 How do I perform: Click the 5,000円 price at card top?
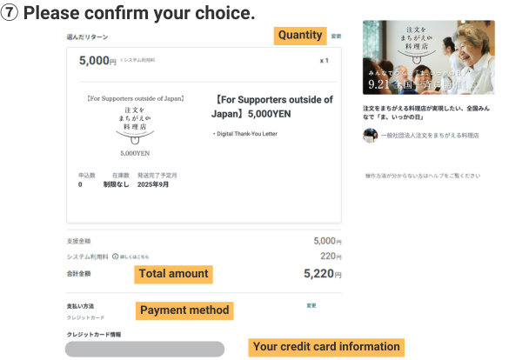pos(97,61)
